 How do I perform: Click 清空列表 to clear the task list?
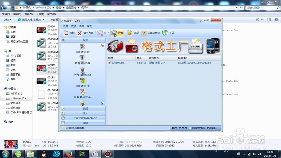[x=85, y=33]
